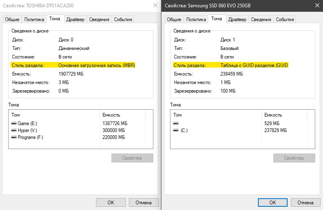Click Емкость column header in Samsung volumes list
The image size is (323, 210).
285,115
